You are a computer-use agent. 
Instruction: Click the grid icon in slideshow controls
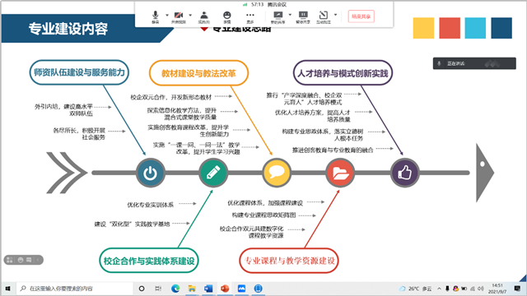(10, 260)
